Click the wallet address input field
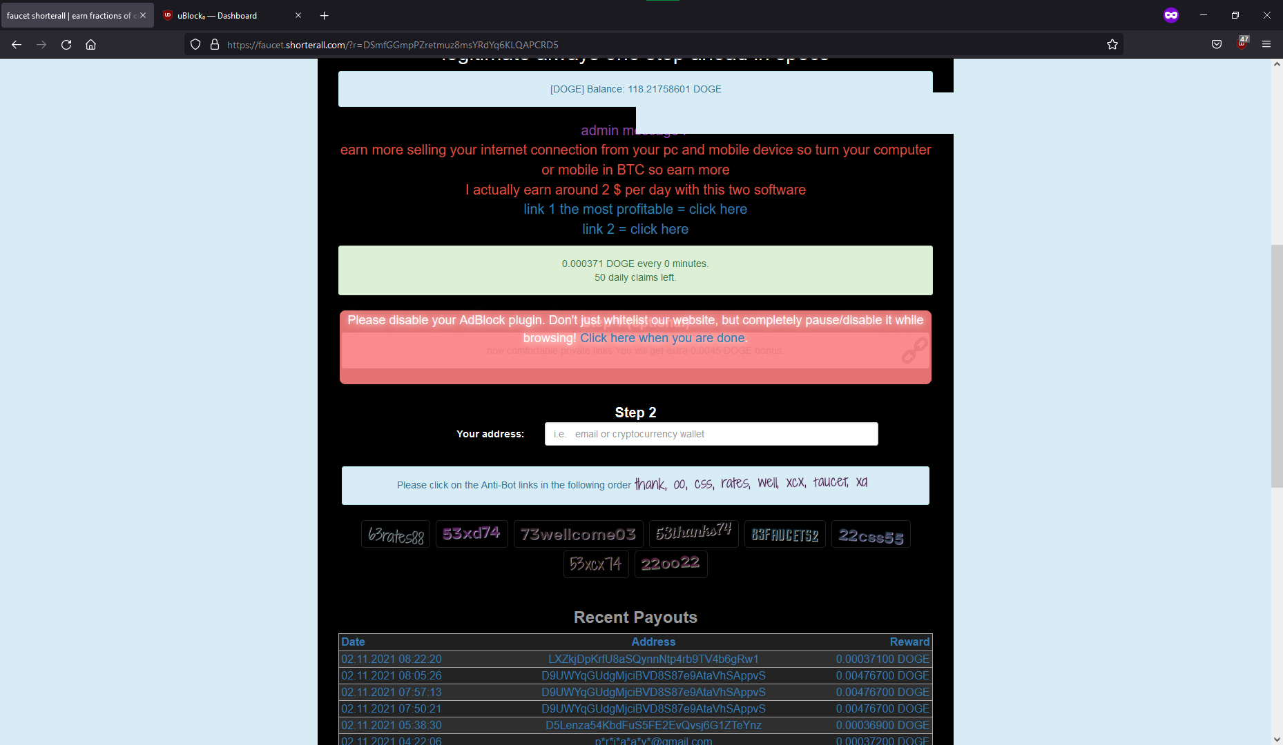Image resolution: width=1283 pixels, height=745 pixels. click(711, 434)
